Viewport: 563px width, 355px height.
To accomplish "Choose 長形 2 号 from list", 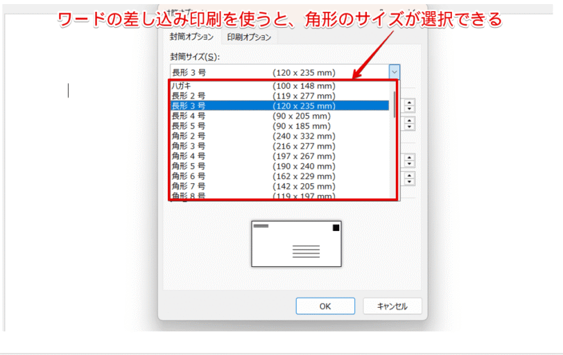I will point(279,96).
